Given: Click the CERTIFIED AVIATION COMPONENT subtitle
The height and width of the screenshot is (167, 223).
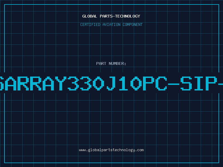Looking at the screenshot, I should [x=111, y=24].
